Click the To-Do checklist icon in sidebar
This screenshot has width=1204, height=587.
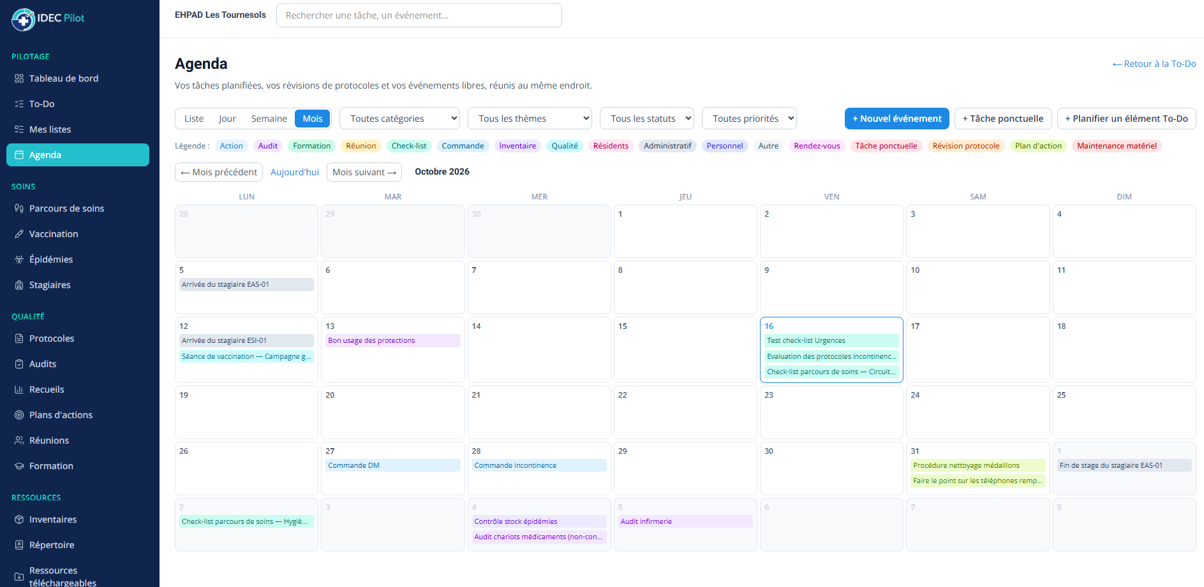click(19, 104)
